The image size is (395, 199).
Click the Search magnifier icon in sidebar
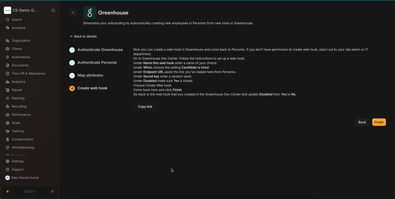(x=8, y=20)
